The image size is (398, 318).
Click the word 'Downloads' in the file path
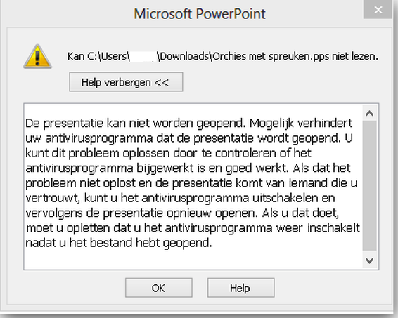(x=184, y=56)
